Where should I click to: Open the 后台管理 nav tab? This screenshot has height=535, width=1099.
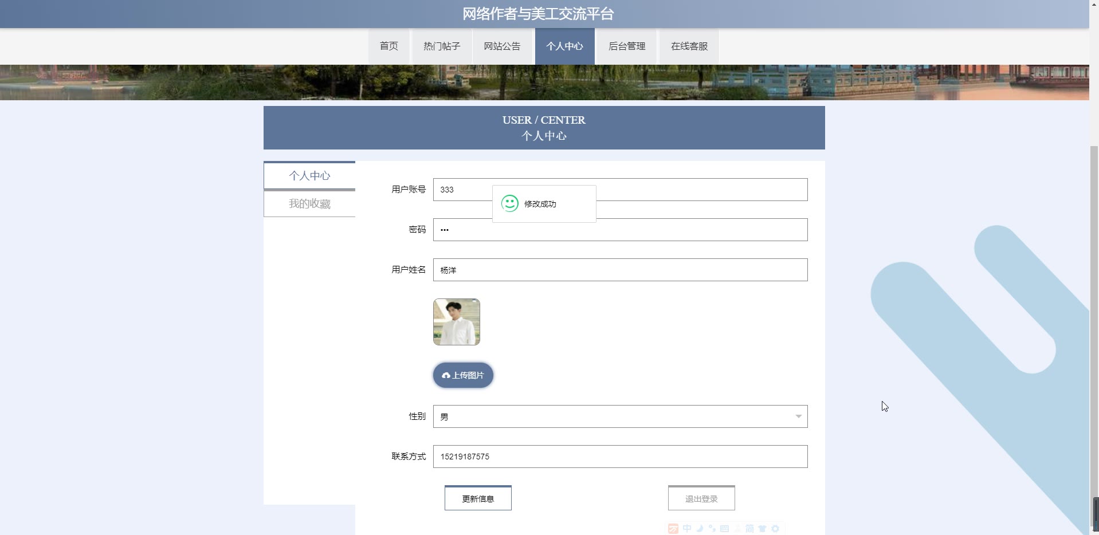click(627, 46)
